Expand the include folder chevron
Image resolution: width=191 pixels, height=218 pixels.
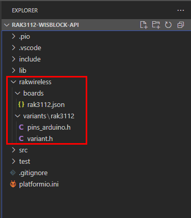(x=13, y=59)
